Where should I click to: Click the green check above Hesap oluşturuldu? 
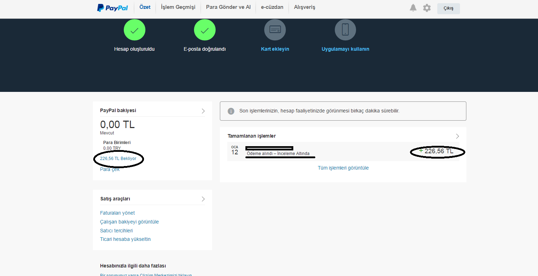(x=134, y=30)
